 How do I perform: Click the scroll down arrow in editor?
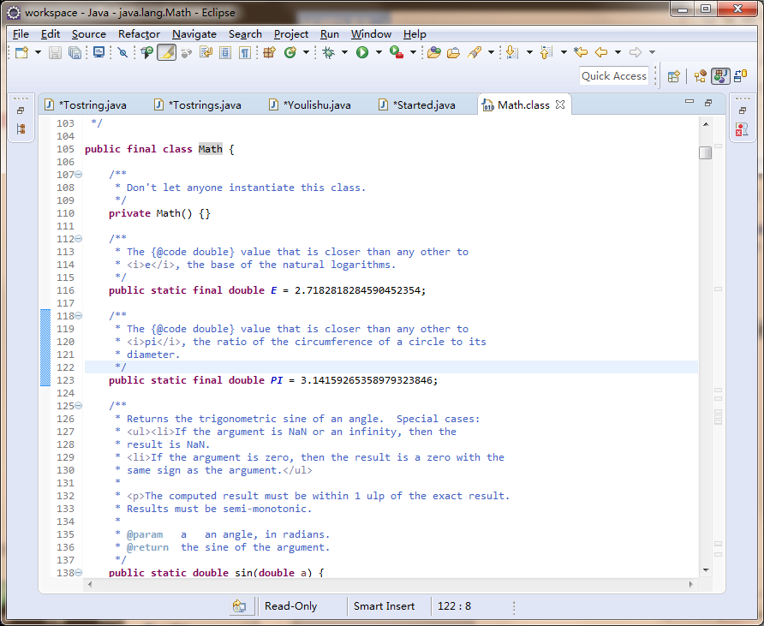[706, 570]
